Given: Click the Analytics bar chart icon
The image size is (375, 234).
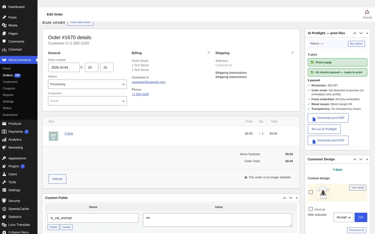Looking at the screenshot, I should click(x=4, y=139).
